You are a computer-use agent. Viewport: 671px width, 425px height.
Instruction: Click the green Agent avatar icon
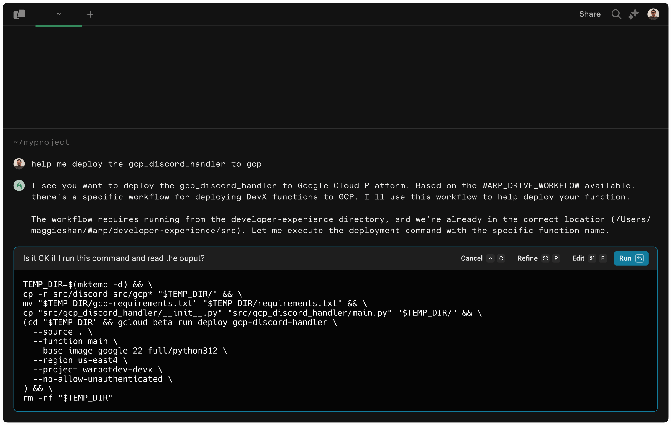(x=19, y=186)
